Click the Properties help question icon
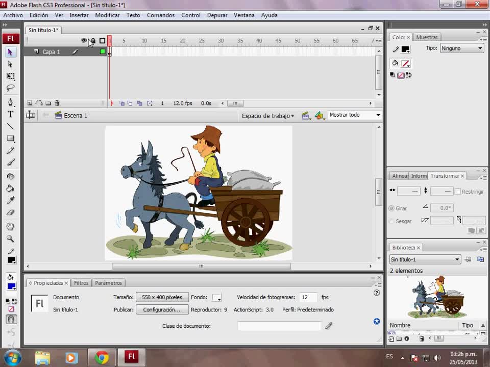The height and width of the screenshot is (367, 490). pos(377,293)
